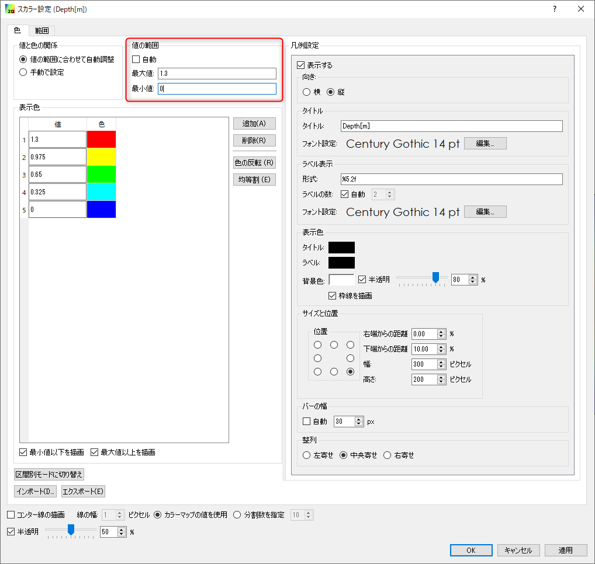Screen dimensions: 595x564
Task: Click 右端からの距離 spinner arrows
Action: tap(441, 334)
